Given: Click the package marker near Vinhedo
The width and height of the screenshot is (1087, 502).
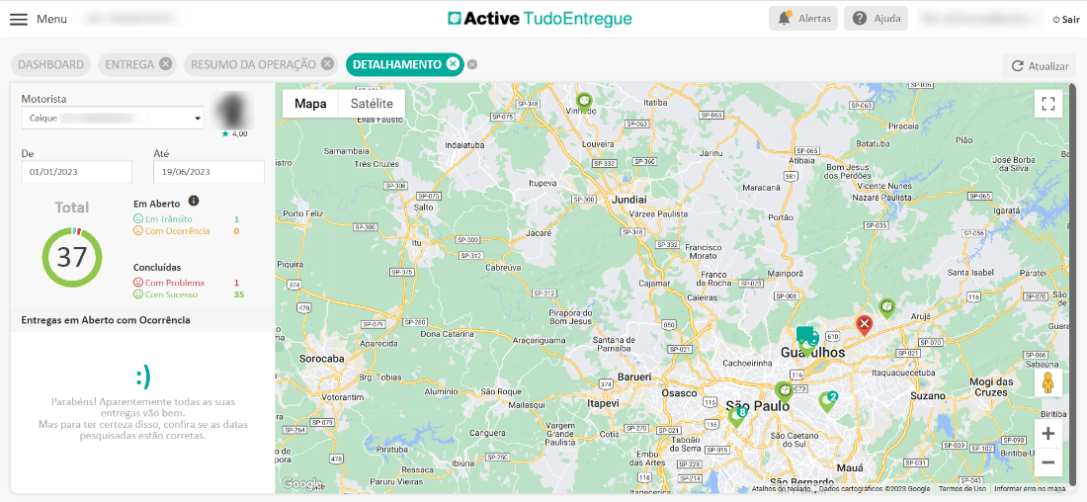Looking at the screenshot, I should (584, 100).
